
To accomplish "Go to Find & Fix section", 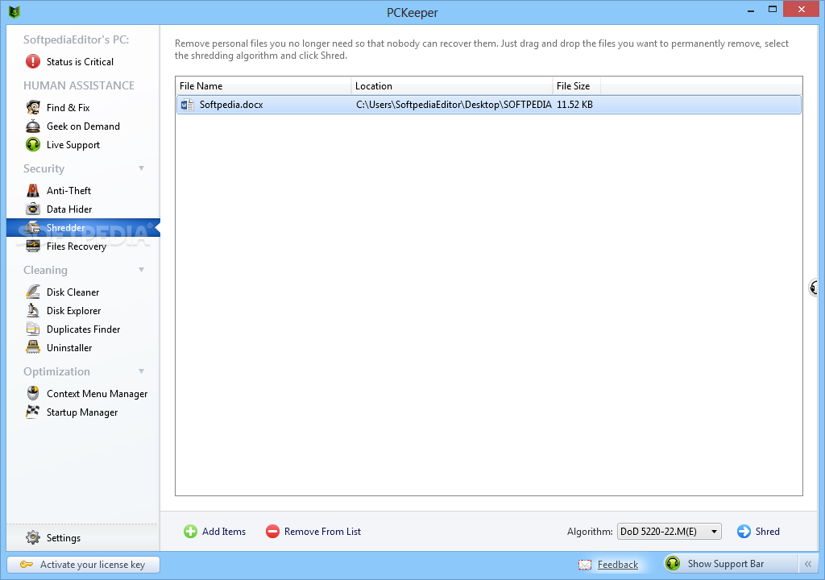I will tap(68, 107).
